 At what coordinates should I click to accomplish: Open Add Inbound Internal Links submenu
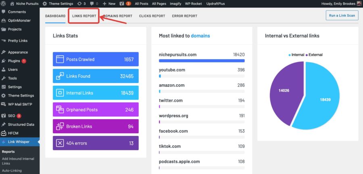tap(18, 161)
